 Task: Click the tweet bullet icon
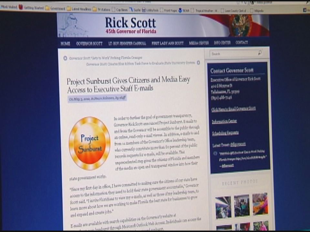tap(215, 153)
